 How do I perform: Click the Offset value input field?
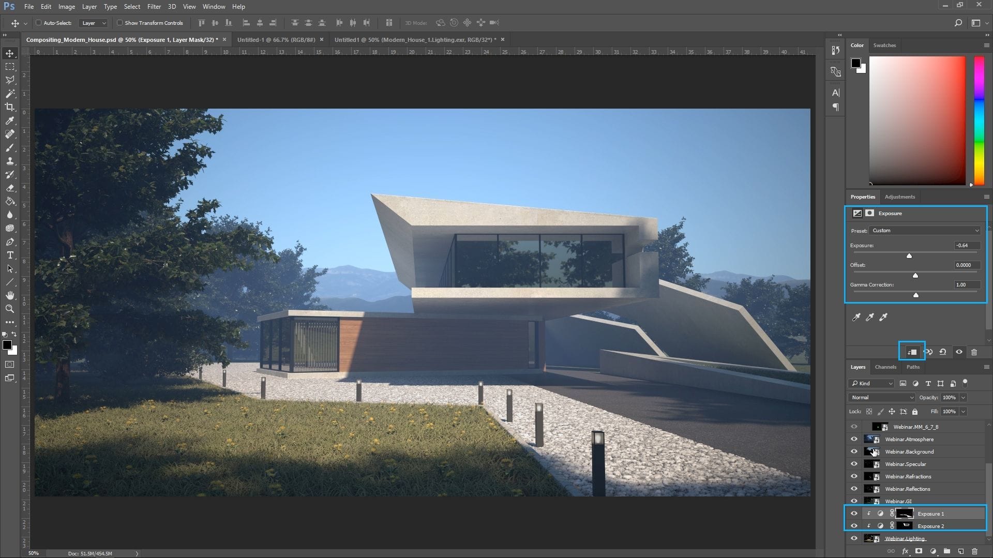[x=967, y=265]
